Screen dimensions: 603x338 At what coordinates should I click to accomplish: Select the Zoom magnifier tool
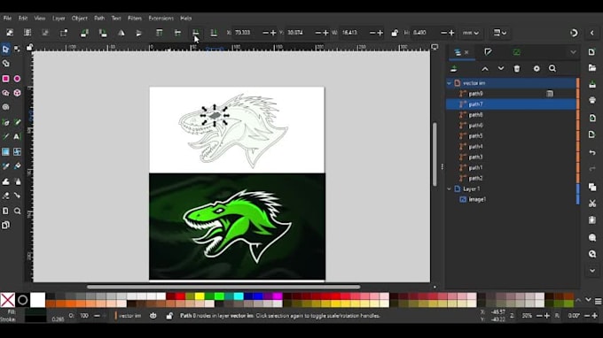coord(18,211)
